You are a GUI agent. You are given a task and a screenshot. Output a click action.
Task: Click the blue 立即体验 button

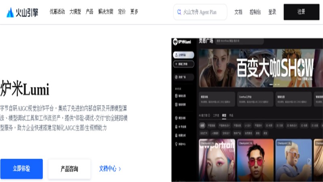coord(21,169)
